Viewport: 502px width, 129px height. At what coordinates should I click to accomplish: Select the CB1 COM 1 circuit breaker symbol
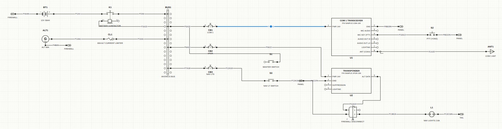pos(210,26)
